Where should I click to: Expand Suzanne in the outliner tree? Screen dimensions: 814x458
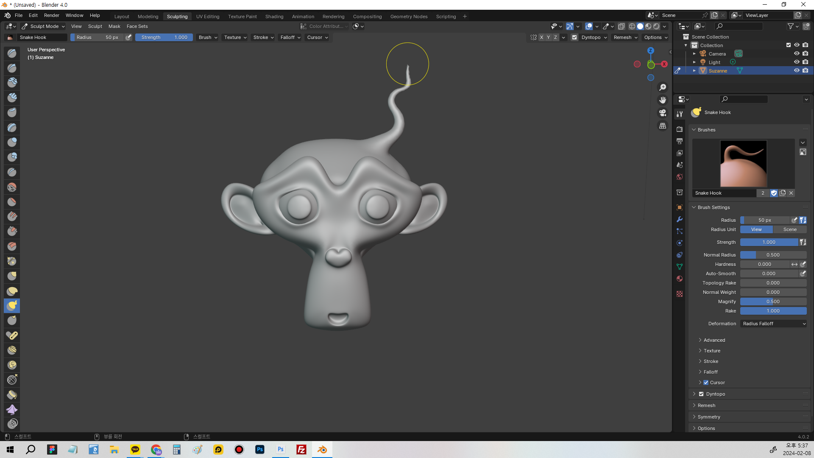(x=694, y=71)
